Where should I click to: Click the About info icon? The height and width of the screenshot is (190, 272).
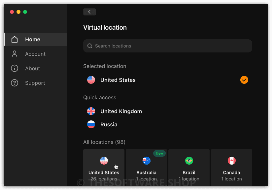pyautogui.click(x=15, y=68)
